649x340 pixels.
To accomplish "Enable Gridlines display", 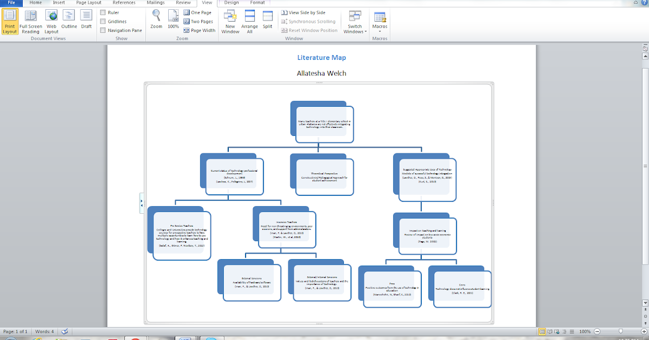I will 103,21.
